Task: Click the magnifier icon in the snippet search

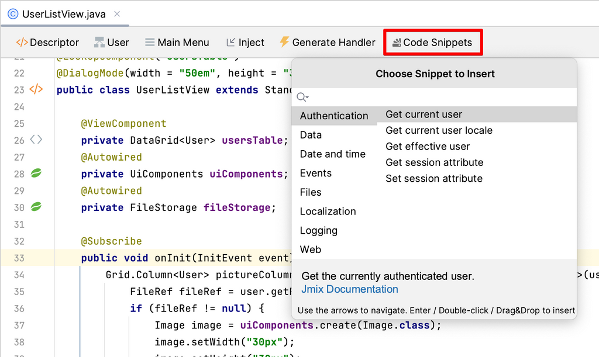Action: (301, 97)
